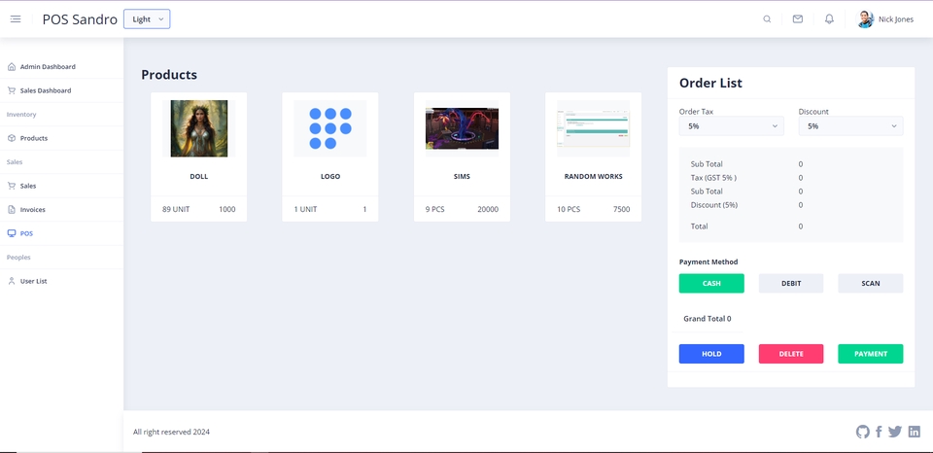933x453 pixels.
Task: Click the green PAYMENT button
Action: tap(871, 354)
